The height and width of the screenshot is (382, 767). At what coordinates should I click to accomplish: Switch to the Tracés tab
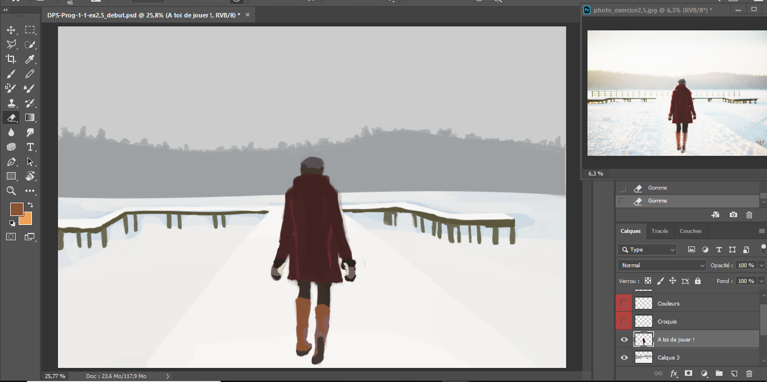tap(660, 231)
